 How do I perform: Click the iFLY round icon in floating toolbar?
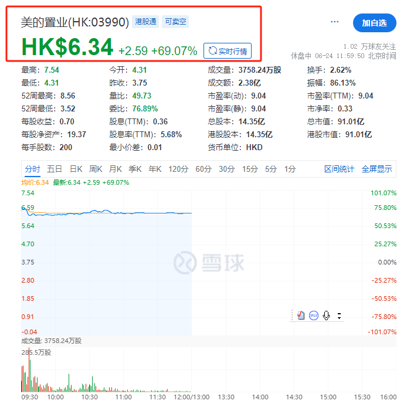314,315
